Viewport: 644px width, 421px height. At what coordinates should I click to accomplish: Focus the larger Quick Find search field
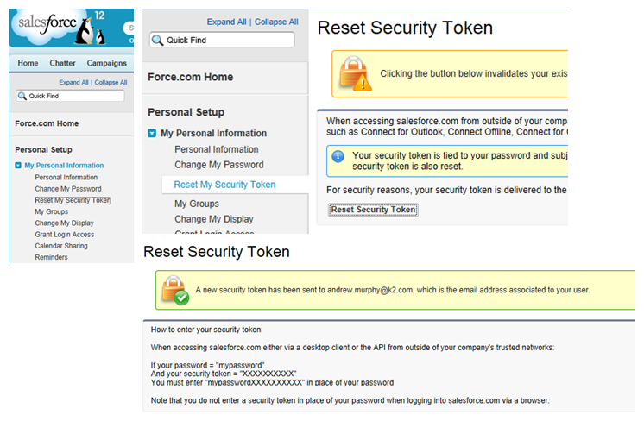tap(229, 40)
